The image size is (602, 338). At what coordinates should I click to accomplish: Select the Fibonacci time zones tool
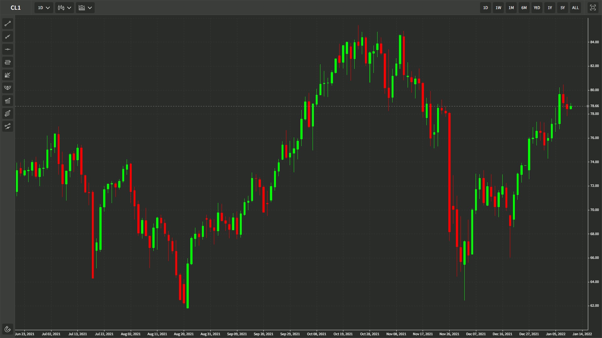8,100
